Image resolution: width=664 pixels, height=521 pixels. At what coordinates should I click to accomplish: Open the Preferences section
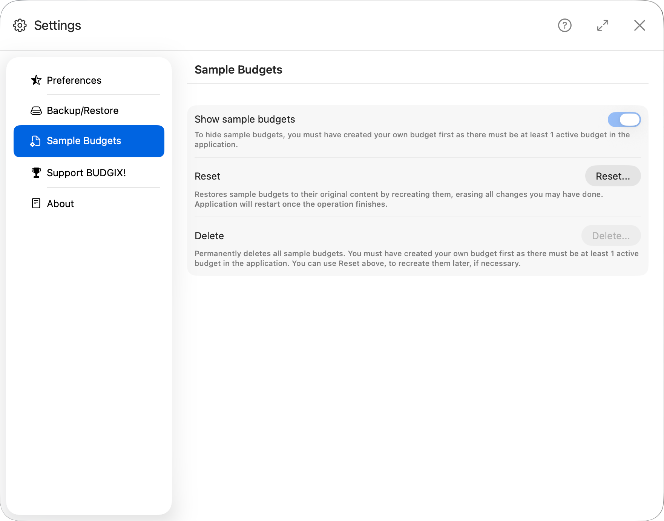pos(74,80)
